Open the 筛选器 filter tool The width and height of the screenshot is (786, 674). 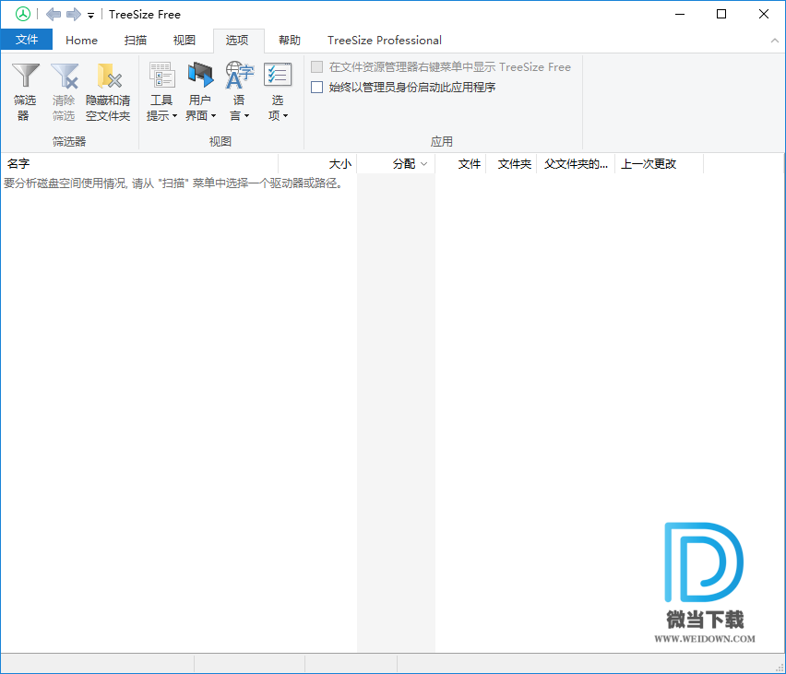(25, 91)
